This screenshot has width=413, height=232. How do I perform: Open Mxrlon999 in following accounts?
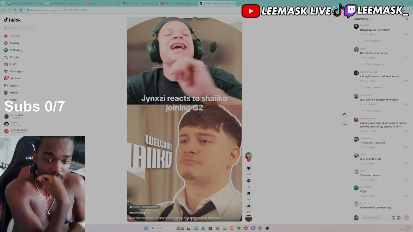14,116
